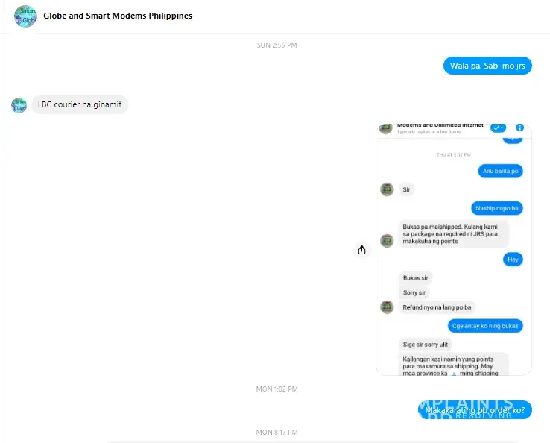The height and width of the screenshot is (443, 550).
Task: Open the shared conversation screenshot image
Action: point(454,250)
